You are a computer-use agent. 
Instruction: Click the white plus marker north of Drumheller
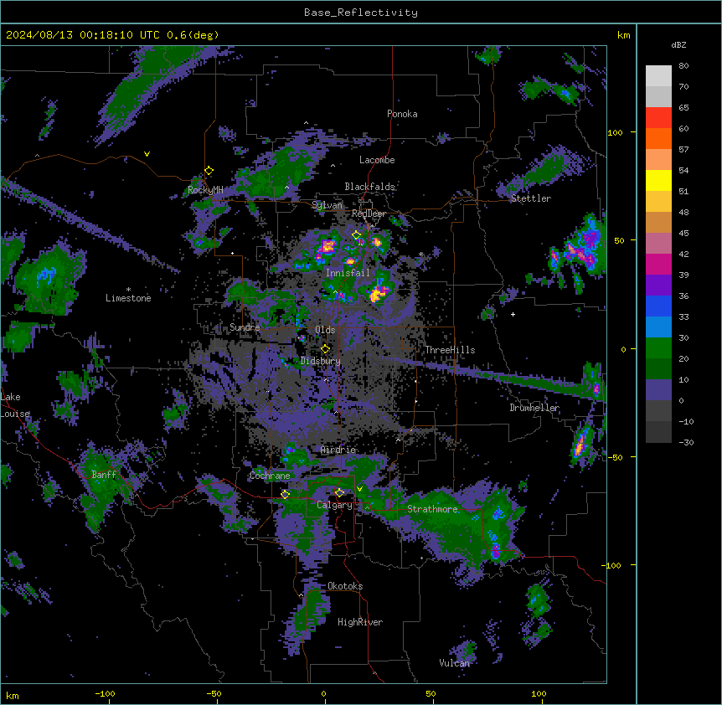513,314
